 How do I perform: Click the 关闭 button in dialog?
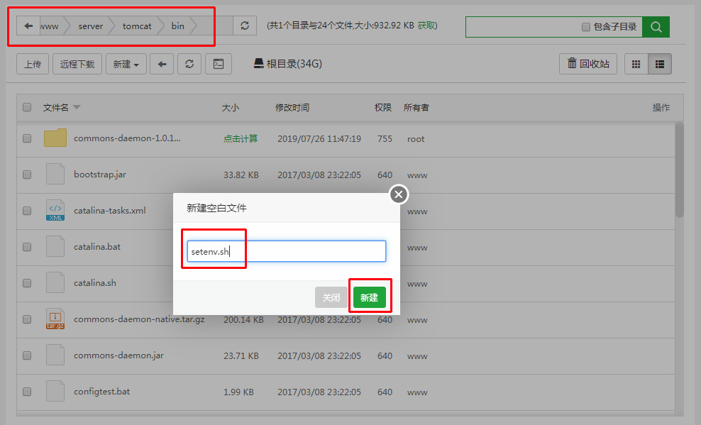point(331,298)
